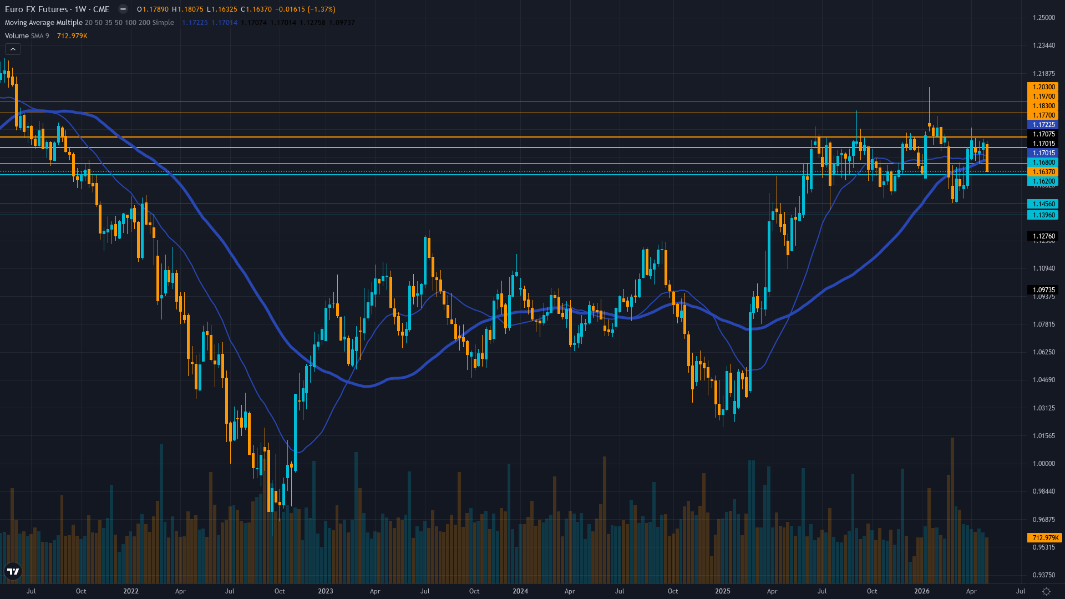This screenshot has width=1065, height=599.
Task: Click the black 1.12760 price label
Action: coord(1043,236)
